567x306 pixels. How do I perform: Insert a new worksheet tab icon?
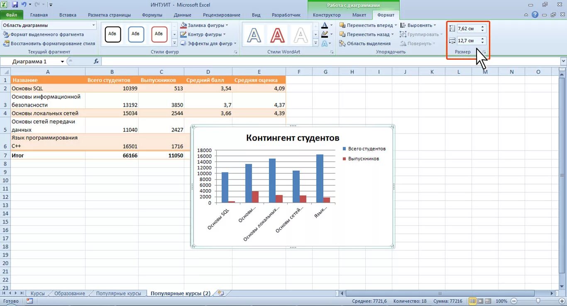coord(221,293)
